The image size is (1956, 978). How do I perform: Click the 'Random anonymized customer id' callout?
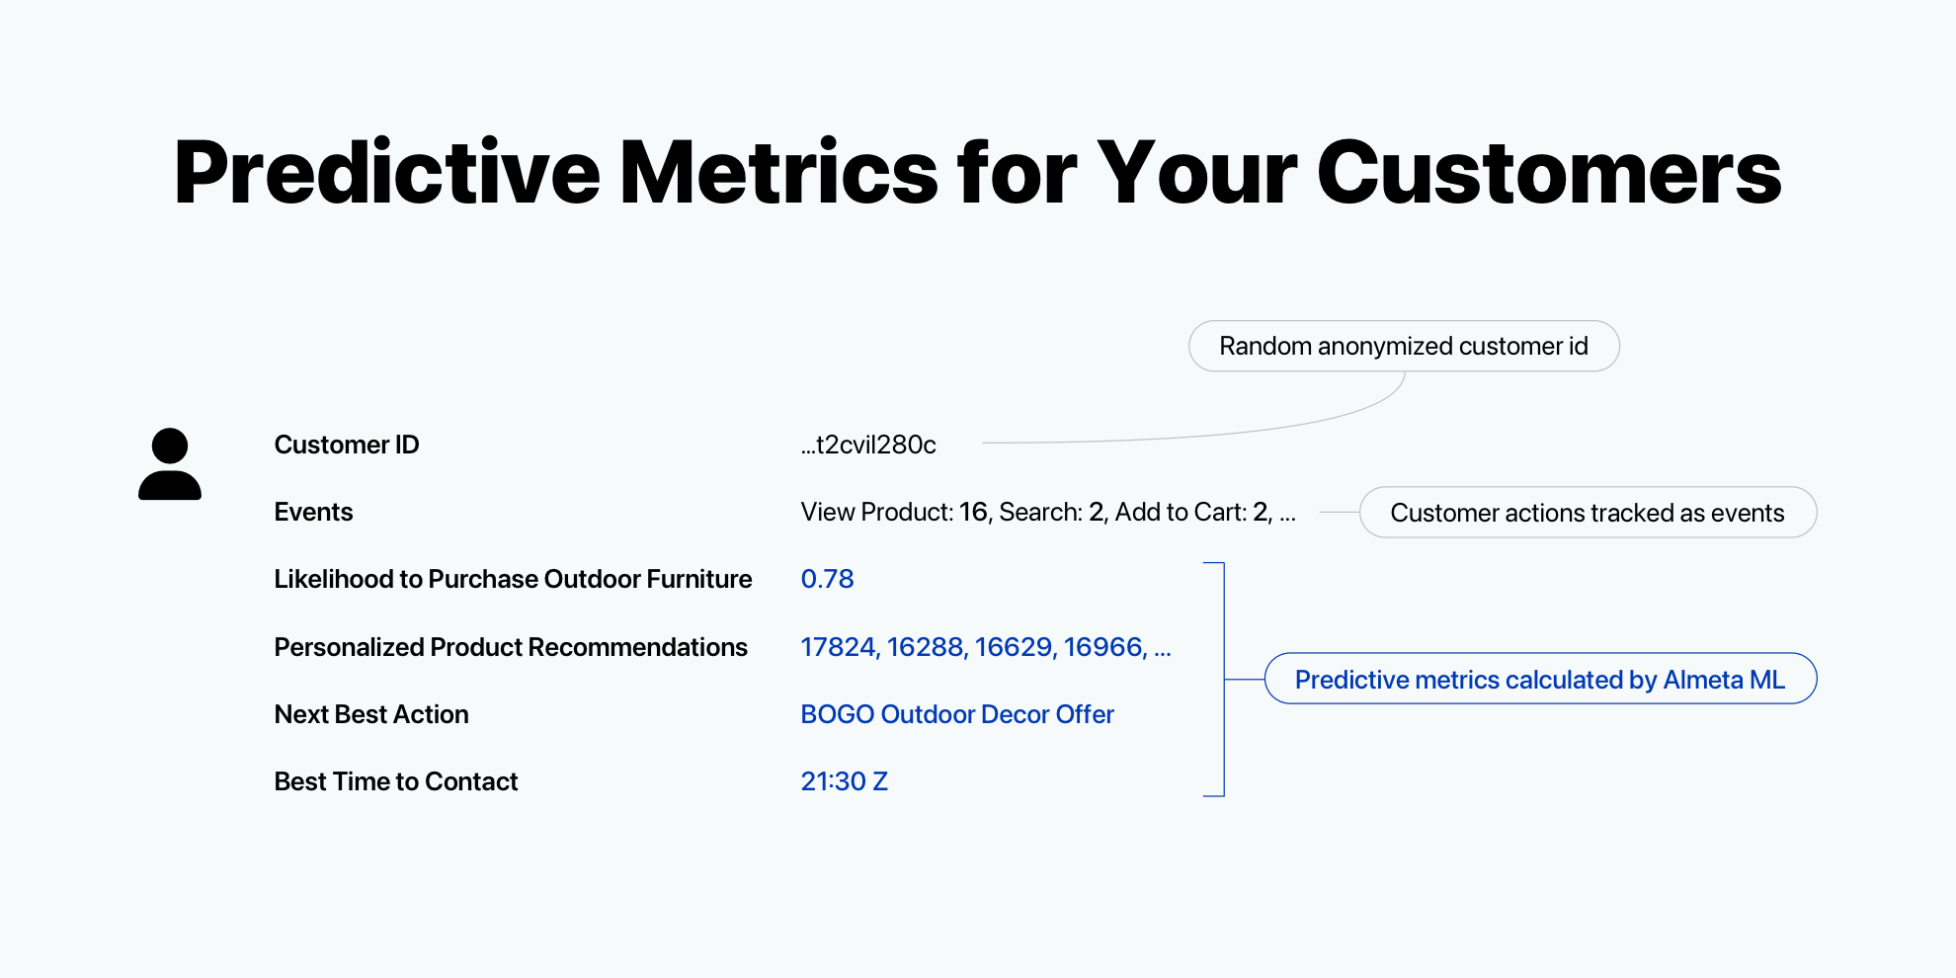[1403, 347]
